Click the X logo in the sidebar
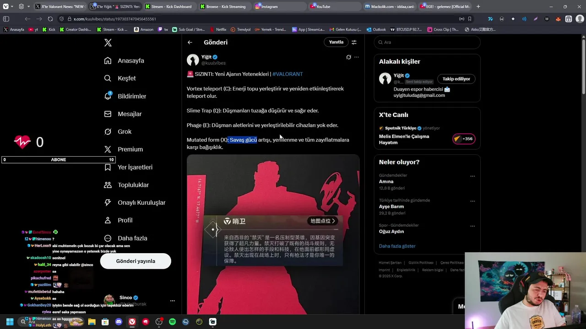 pyautogui.click(x=108, y=42)
